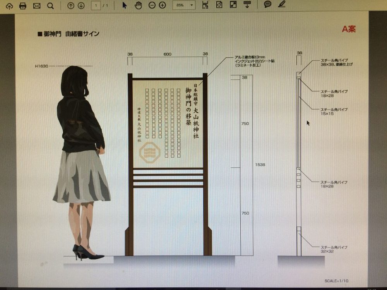Click the アルミ複合板t3mm annotation
Image resolution: width=387 pixels, height=290 pixels.
(250, 57)
